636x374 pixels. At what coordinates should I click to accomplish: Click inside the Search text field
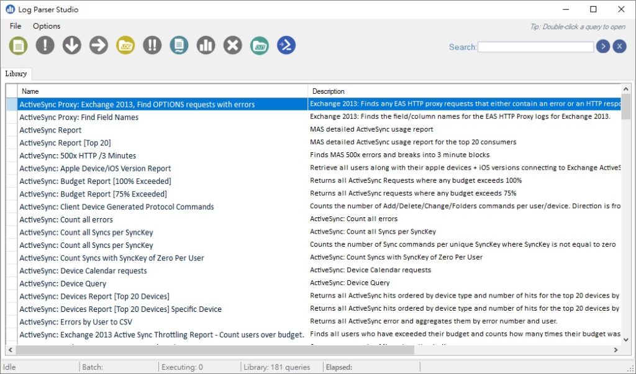tap(535, 47)
